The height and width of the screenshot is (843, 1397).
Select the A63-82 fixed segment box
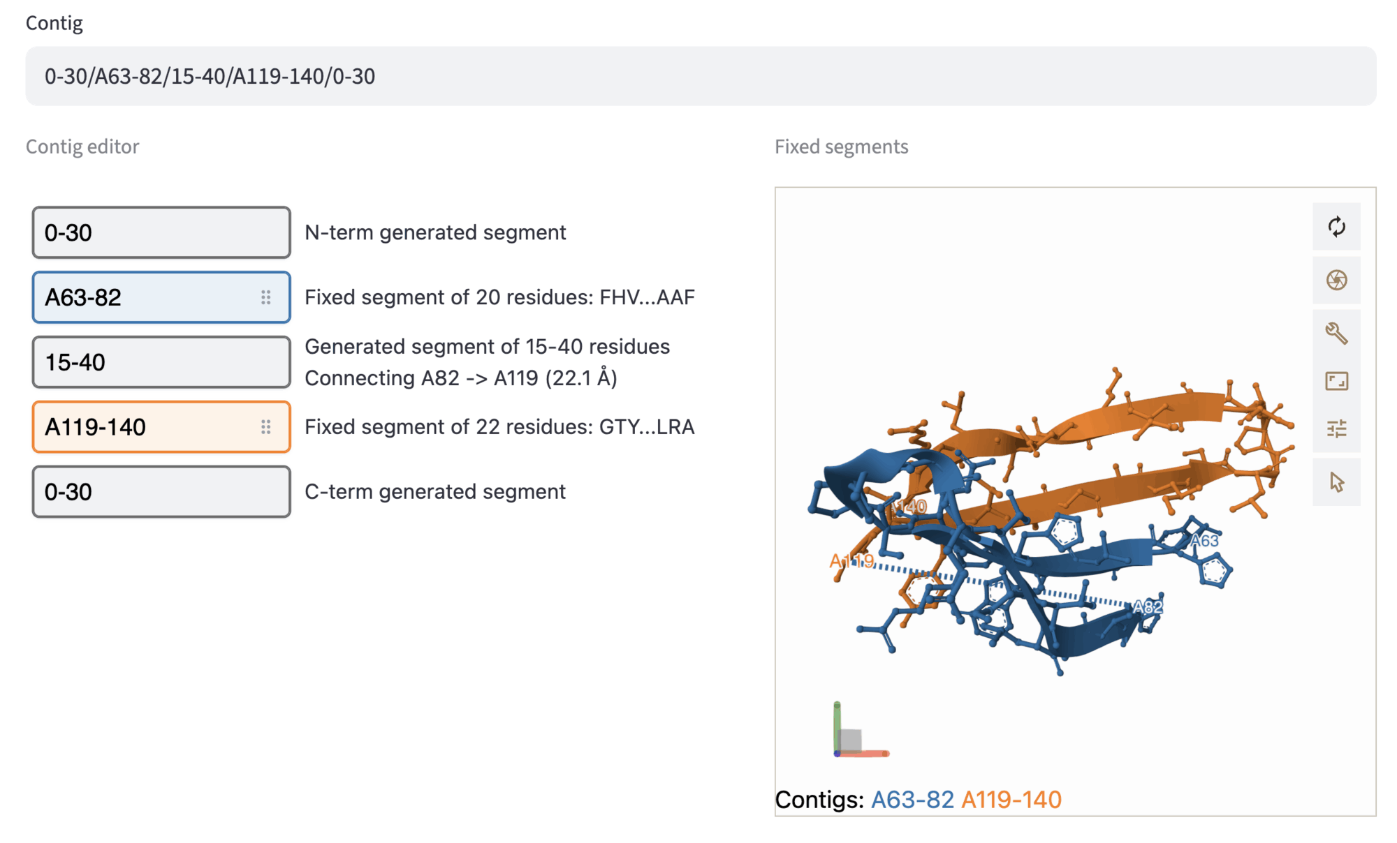(x=147, y=298)
